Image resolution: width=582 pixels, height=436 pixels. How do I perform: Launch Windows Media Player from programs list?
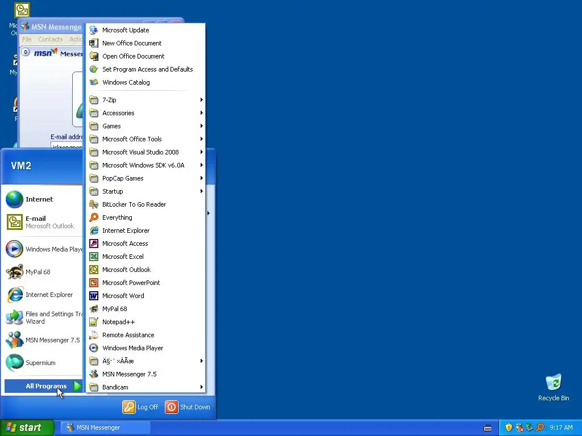tap(145, 348)
